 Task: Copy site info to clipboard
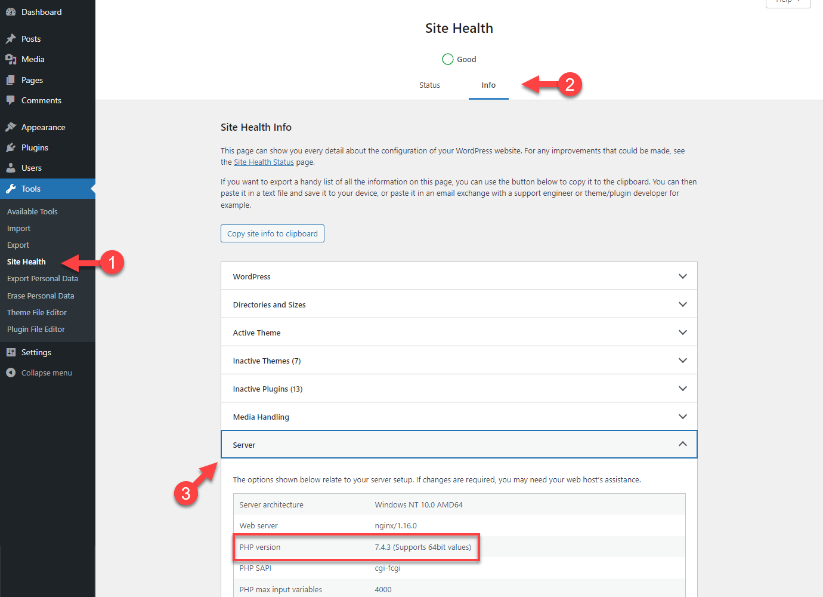coord(273,233)
